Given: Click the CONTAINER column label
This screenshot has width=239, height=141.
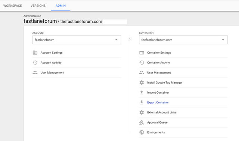Looking at the screenshot, I should click(146, 33).
